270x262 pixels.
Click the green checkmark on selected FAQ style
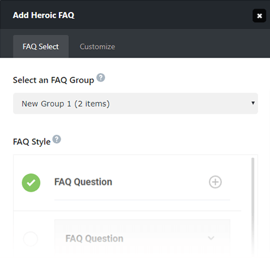(x=31, y=183)
